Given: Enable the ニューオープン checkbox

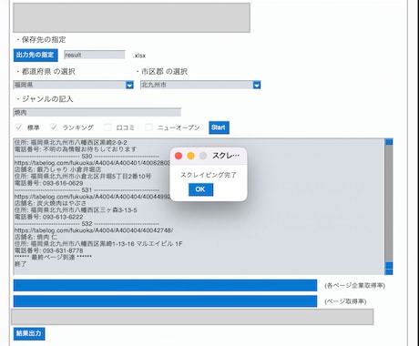Looking at the screenshot, I should pos(148,127).
